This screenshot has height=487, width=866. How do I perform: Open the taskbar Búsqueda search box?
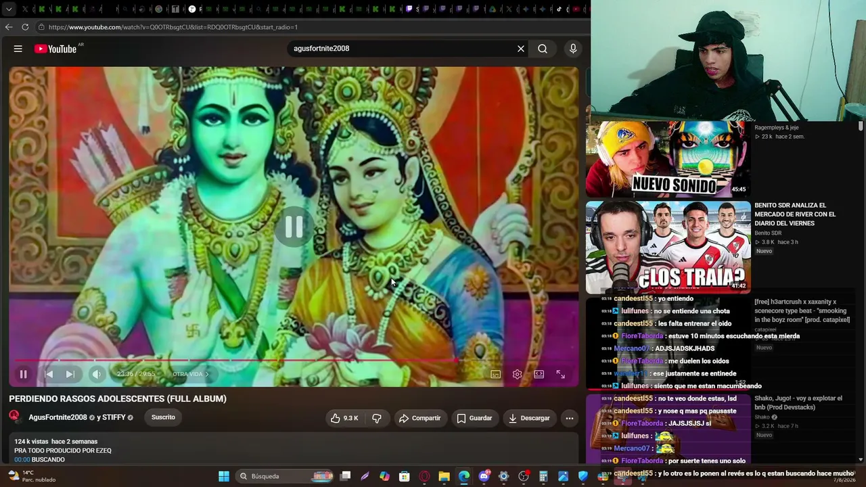[x=285, y=476]
